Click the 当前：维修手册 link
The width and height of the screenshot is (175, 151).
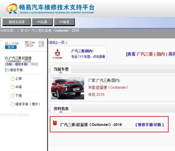(x=17, y=64)
